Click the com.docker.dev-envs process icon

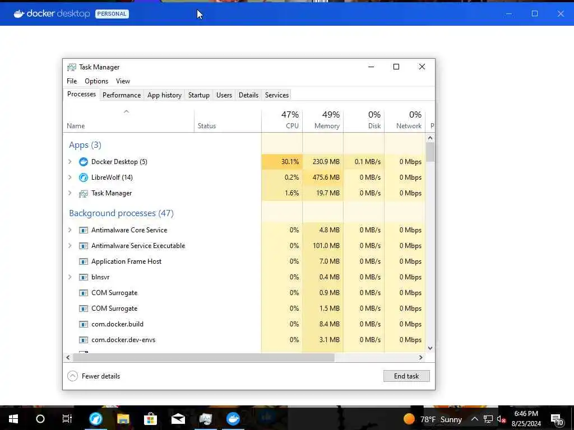coord(84,340)
